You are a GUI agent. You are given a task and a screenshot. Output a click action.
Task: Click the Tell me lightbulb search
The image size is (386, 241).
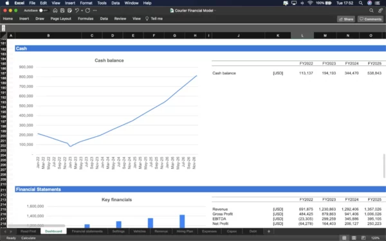154,19
